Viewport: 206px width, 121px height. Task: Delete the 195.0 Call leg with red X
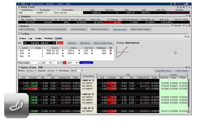coord(111,51)
